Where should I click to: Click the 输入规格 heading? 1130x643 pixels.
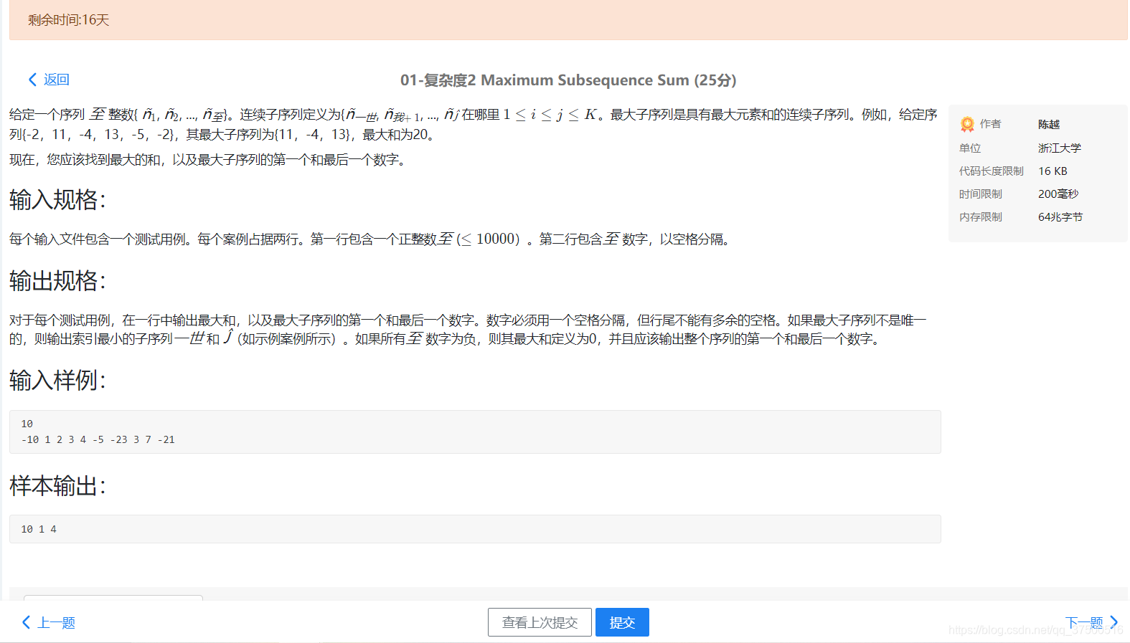[57, 199]
